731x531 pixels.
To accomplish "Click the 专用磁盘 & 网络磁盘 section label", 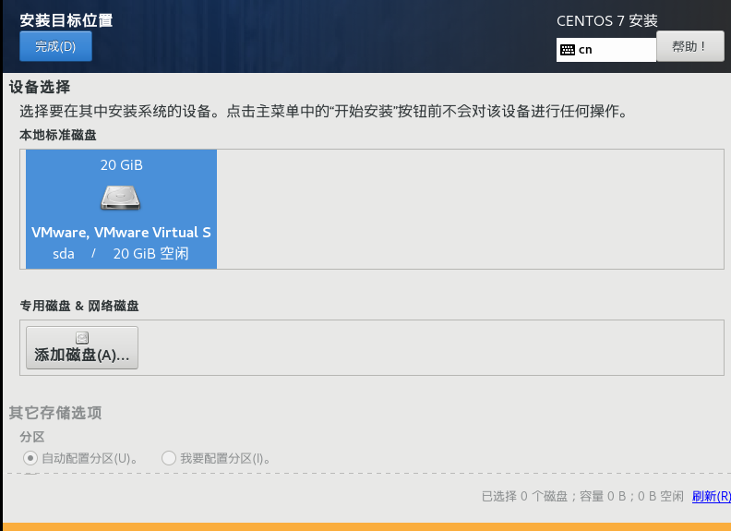I will coord(79,306).
